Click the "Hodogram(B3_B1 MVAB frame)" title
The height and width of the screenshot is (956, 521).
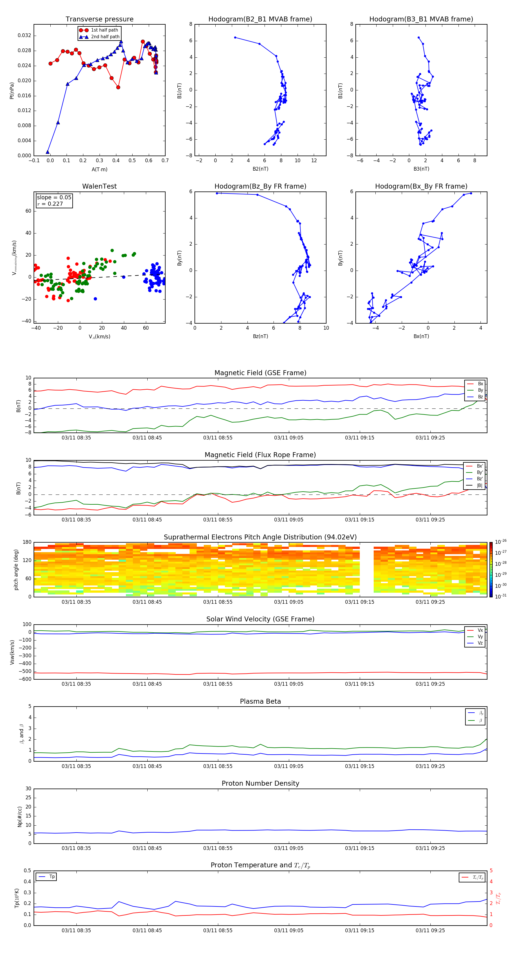pyautogui.click(x=421, y=19)
